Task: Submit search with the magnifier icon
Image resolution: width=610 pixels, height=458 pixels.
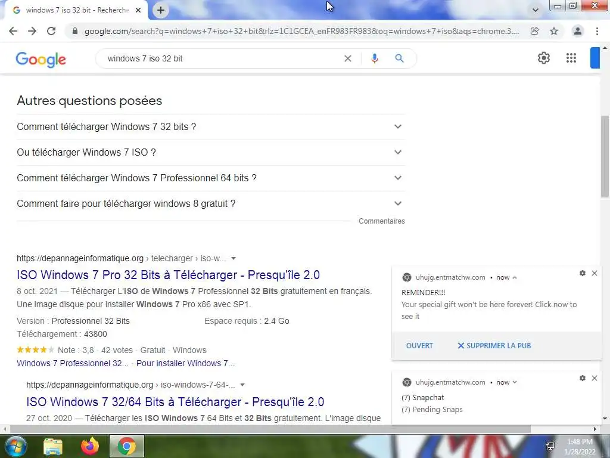Action: click(x=400, y=58)
